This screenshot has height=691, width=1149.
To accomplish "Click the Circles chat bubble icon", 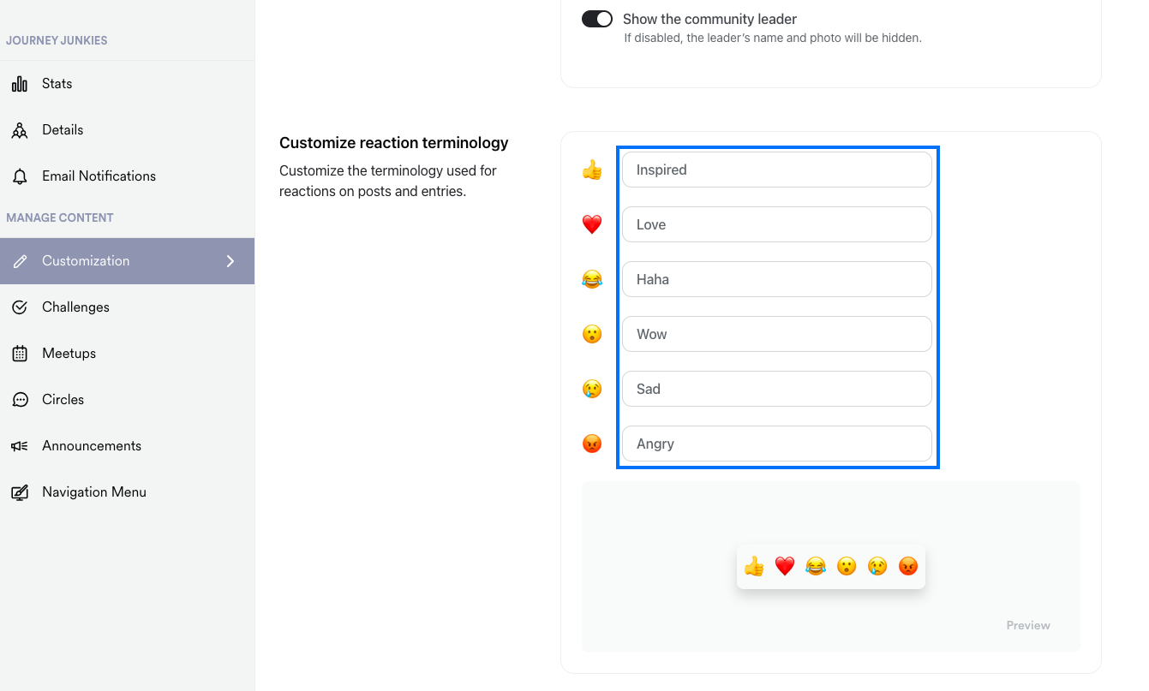I will (20, 400).
